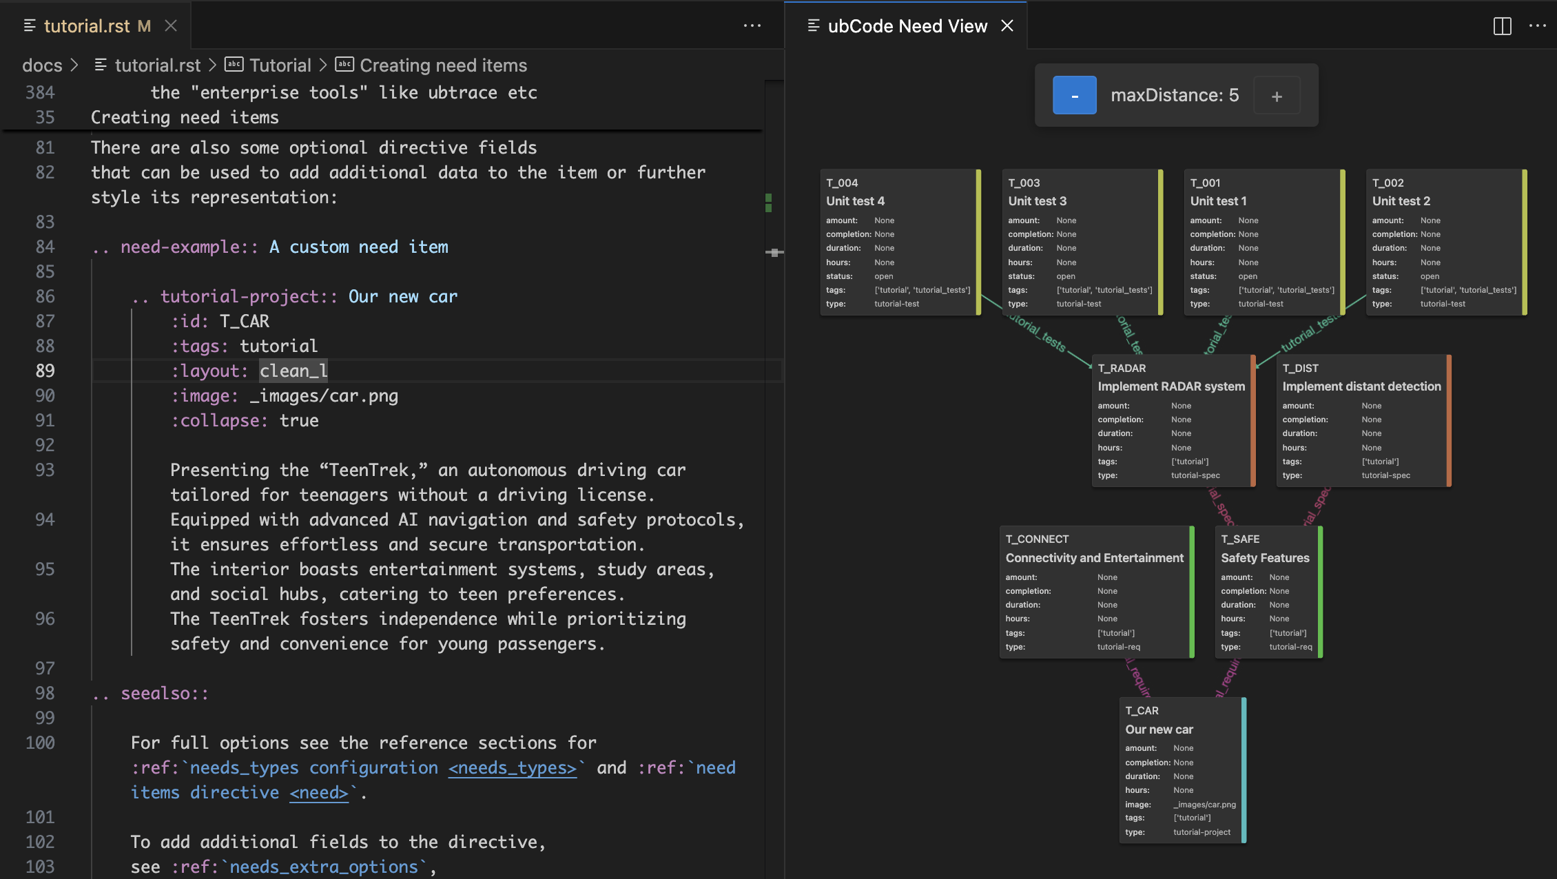Open more actions menu of the Need View panel

1538,25
